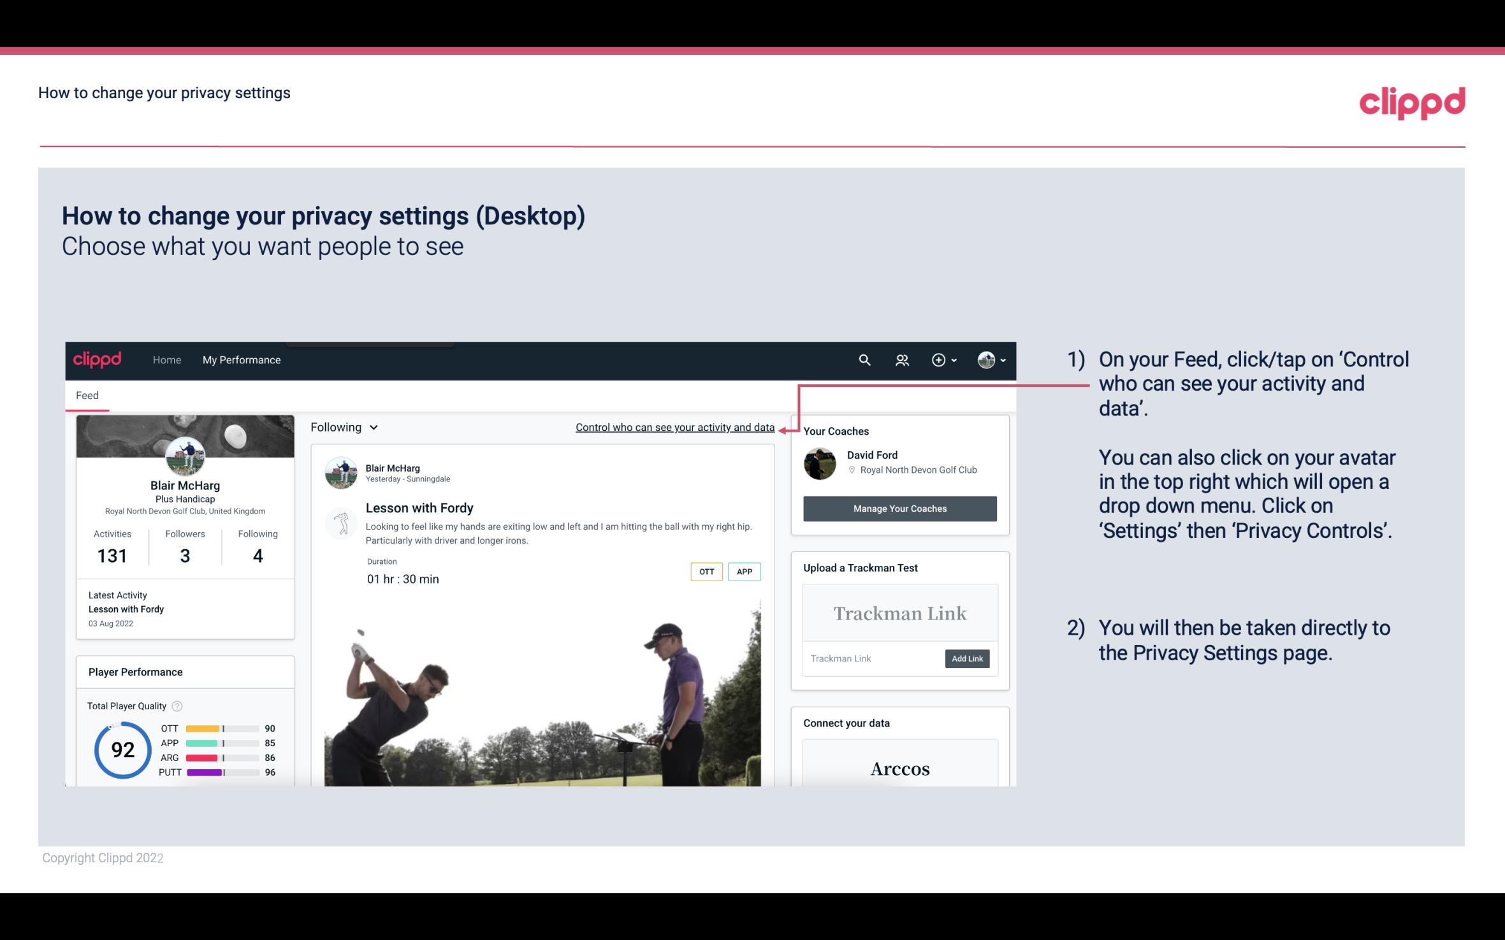Viewport: 1505px width, 940px height.
Task: Expand the Manage Your Coaches dropdown
Action: click(x=899, y=508)
